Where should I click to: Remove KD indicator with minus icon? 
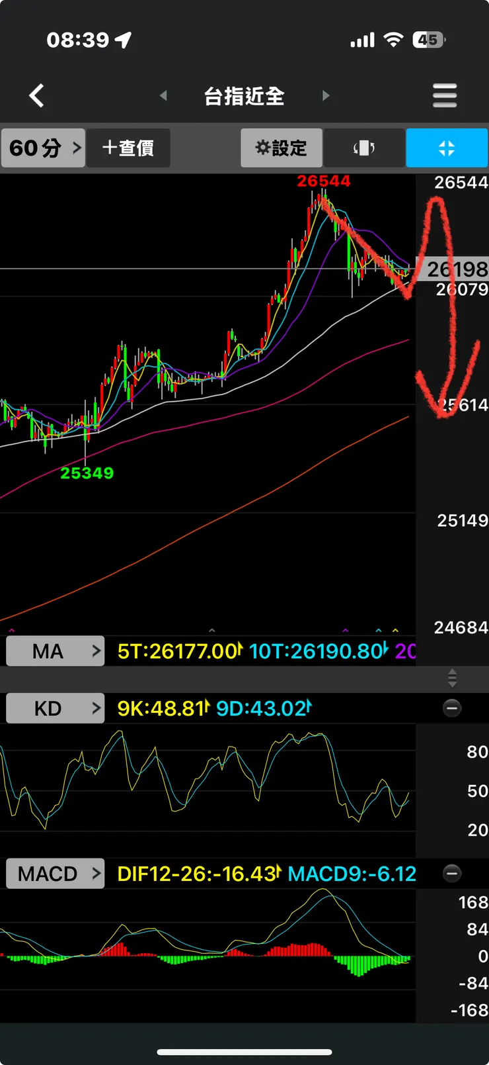point(452,709)
